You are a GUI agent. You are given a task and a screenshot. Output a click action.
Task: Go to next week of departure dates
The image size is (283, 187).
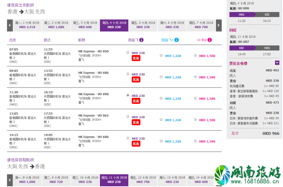[219, 25]
